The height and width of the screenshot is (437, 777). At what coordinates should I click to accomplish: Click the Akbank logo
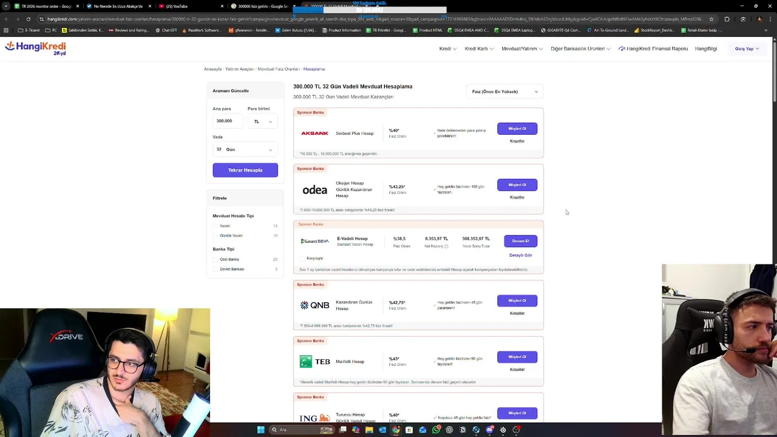(x=314, y=133)
